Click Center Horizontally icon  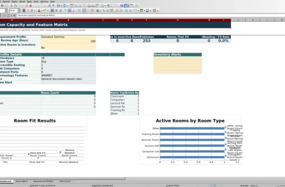[x=57, y=11]
